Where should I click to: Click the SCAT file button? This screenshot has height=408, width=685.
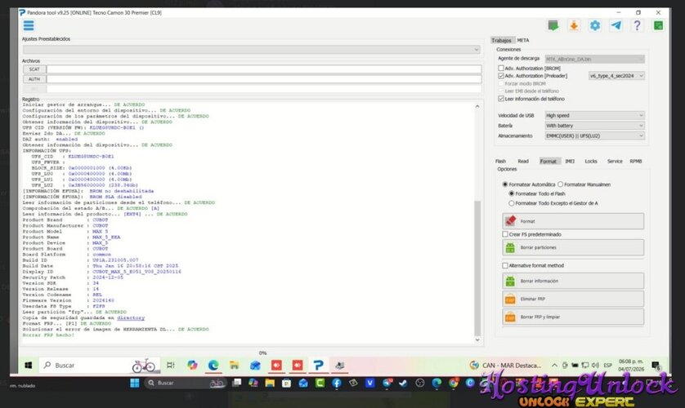pyautogui.click(x=34, y=69)
